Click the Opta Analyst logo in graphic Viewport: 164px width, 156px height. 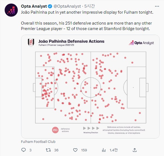(141, 43)
